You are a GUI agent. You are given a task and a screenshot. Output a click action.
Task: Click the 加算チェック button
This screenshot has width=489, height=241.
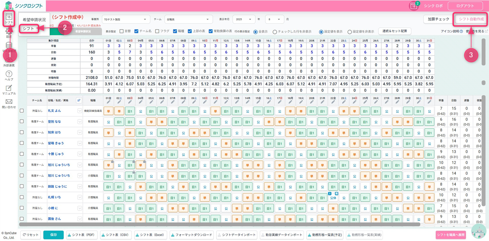[x=438, y=19]
